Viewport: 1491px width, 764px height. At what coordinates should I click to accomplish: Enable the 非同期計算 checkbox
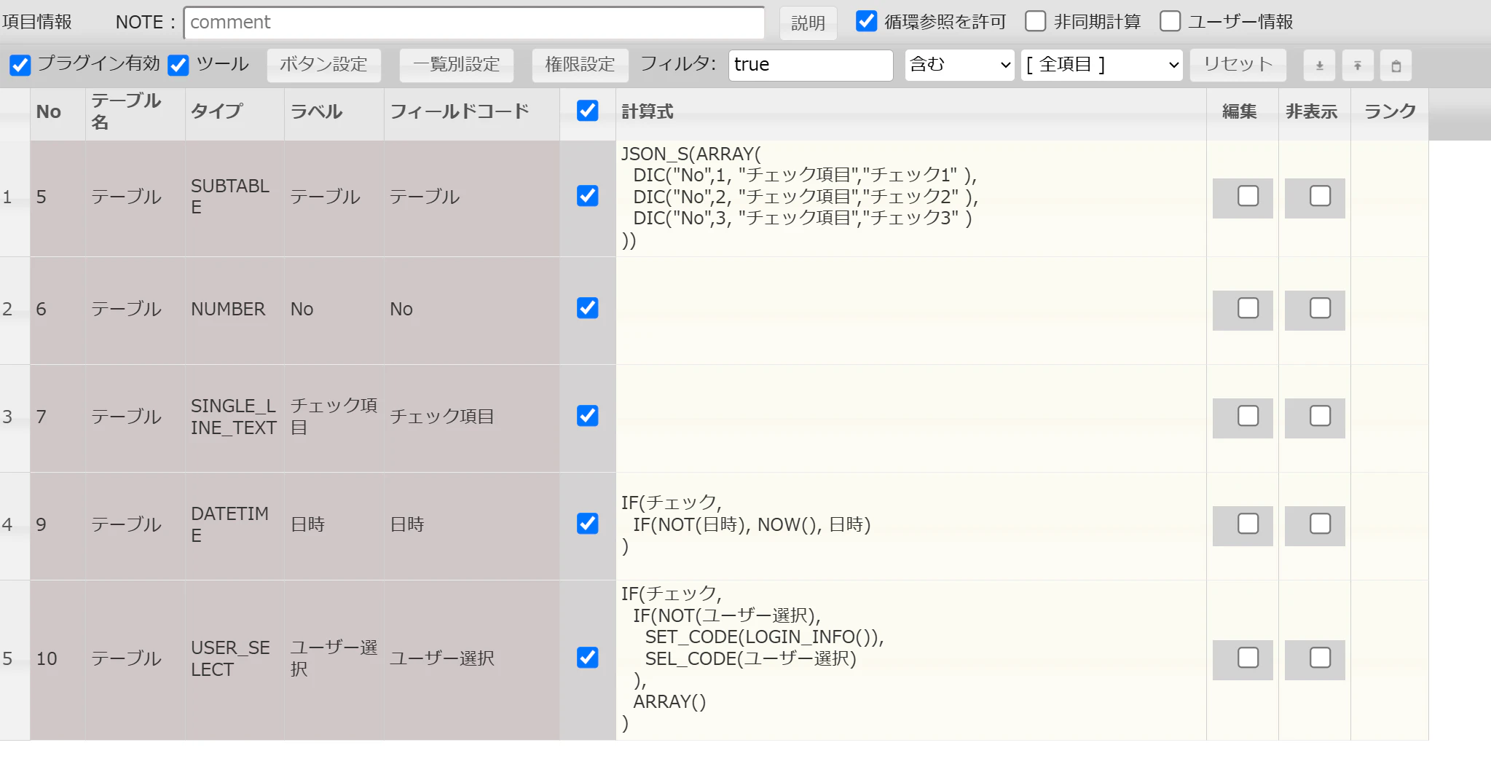pos(1035,21)
